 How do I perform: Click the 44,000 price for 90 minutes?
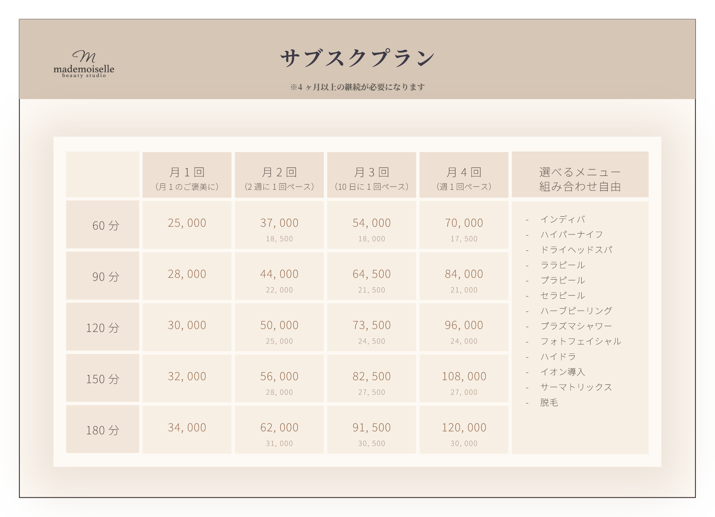coord(279,274)
